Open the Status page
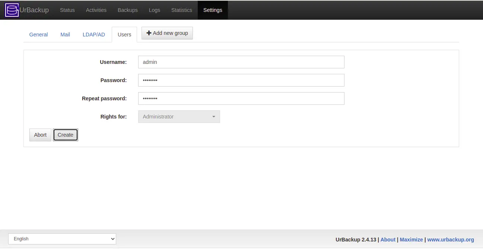 pos(67,10)
